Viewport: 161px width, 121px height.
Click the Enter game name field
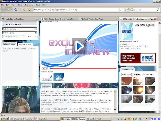point(13,37)
